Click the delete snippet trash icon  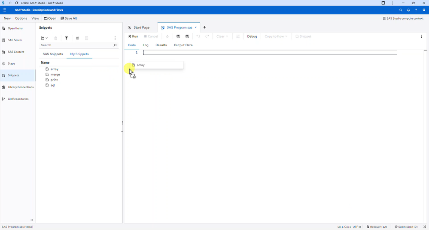point(55,38)
